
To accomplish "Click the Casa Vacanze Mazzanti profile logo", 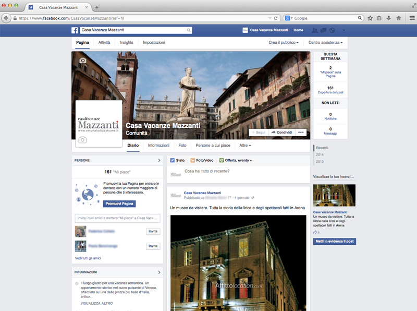I will [99, 124].
